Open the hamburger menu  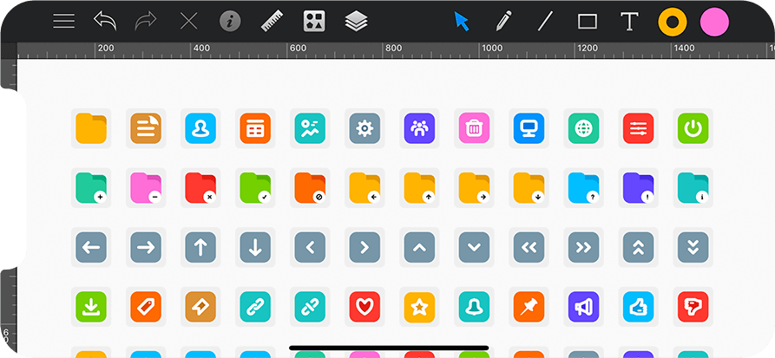[x=63, y=21]
